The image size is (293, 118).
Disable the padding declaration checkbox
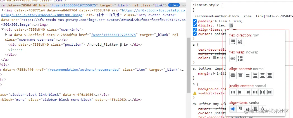click(x=195, y=21)
